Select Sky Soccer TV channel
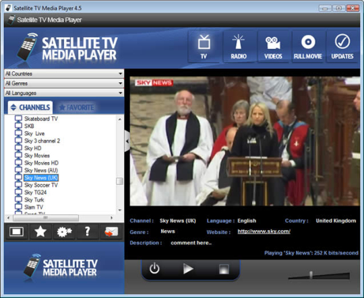This screenshot has width=364, height=298. coord(41,185)
